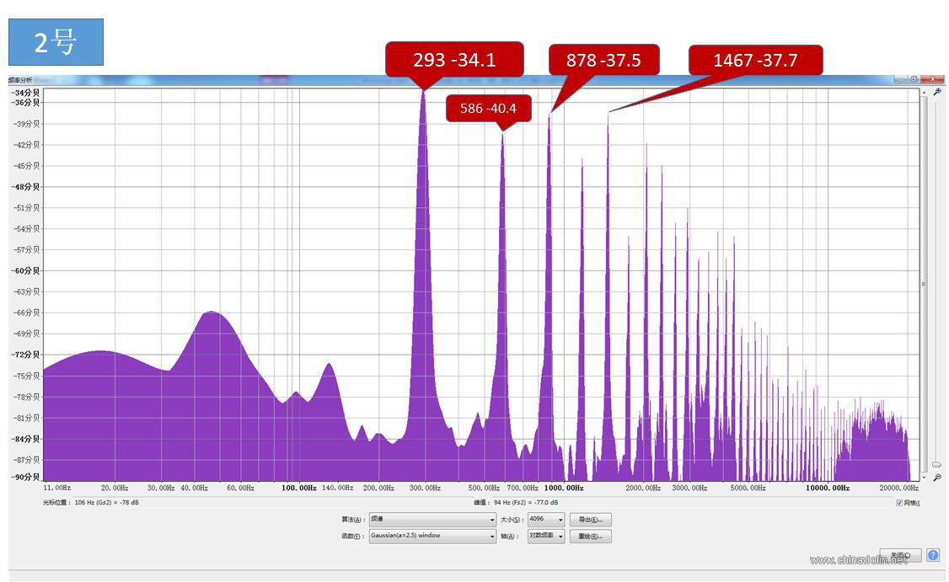
Task: Click the -90分贝 axis label
Action: [x=25, y=477]
